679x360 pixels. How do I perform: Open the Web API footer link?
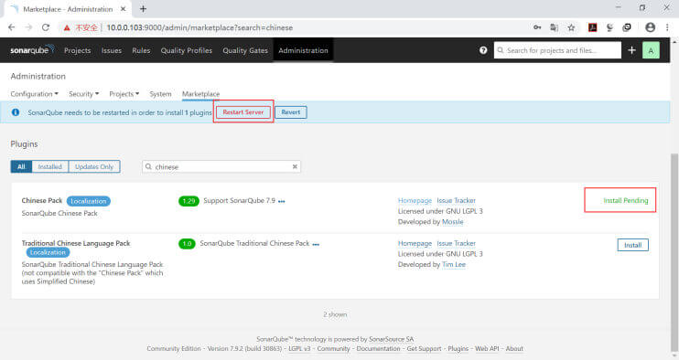(487, 348)
